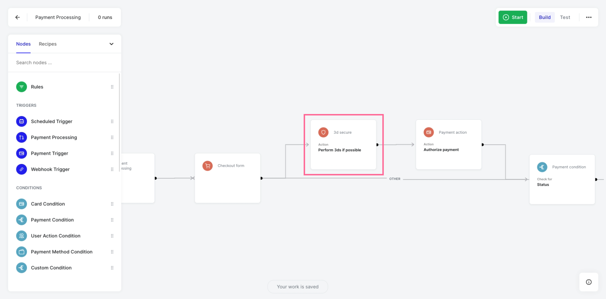Collapse the Nodes panel chevron
The image size is (606, 299).
pos(111,44)
